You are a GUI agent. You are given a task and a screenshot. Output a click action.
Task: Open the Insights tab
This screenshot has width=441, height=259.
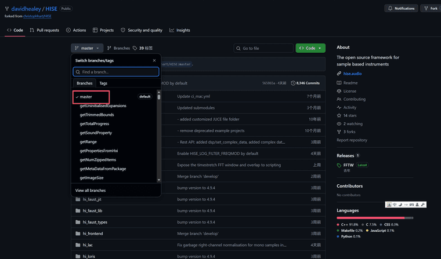(180, 30)
